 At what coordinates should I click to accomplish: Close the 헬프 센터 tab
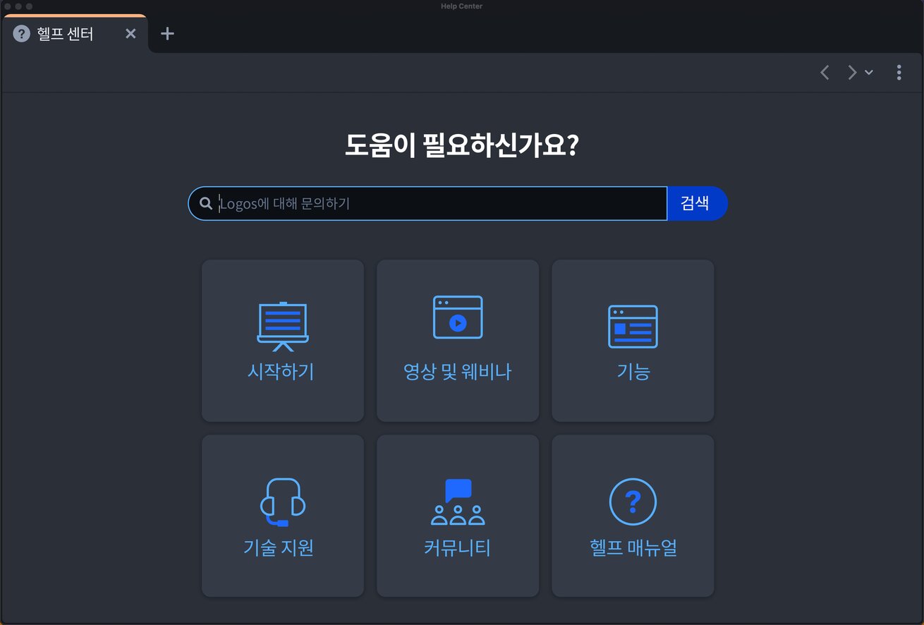point(130,33)
